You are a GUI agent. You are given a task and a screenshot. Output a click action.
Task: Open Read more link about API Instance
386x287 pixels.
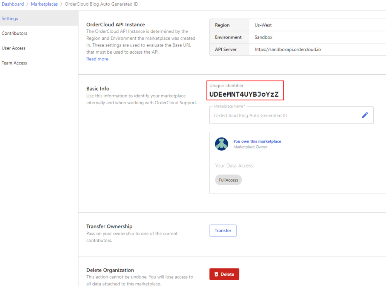pos(97,59)
